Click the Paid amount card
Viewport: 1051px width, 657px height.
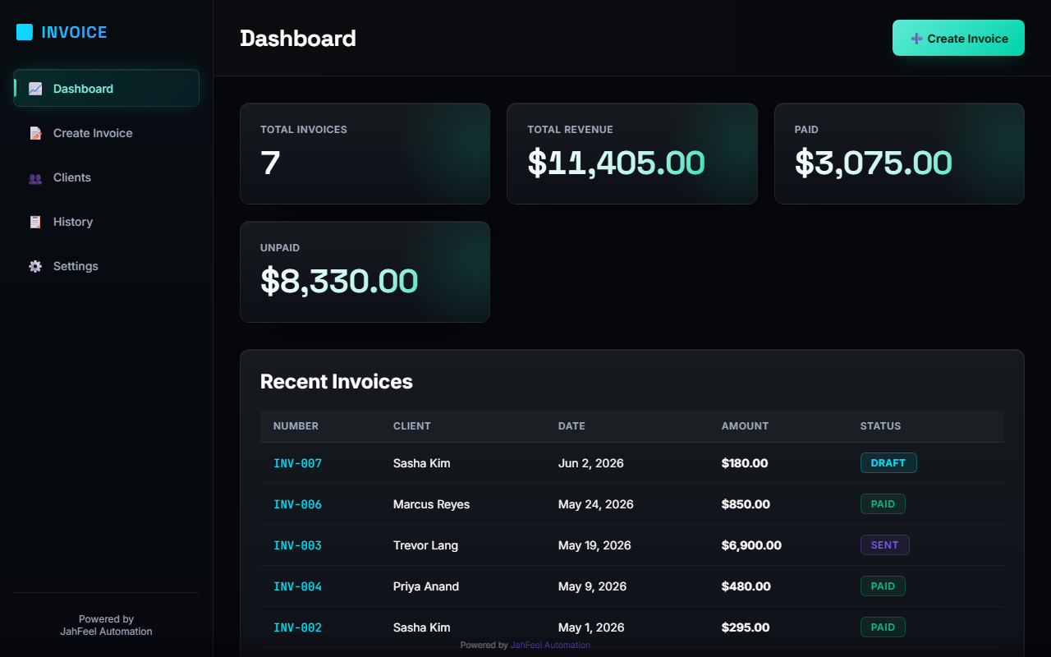pos(899,154)
